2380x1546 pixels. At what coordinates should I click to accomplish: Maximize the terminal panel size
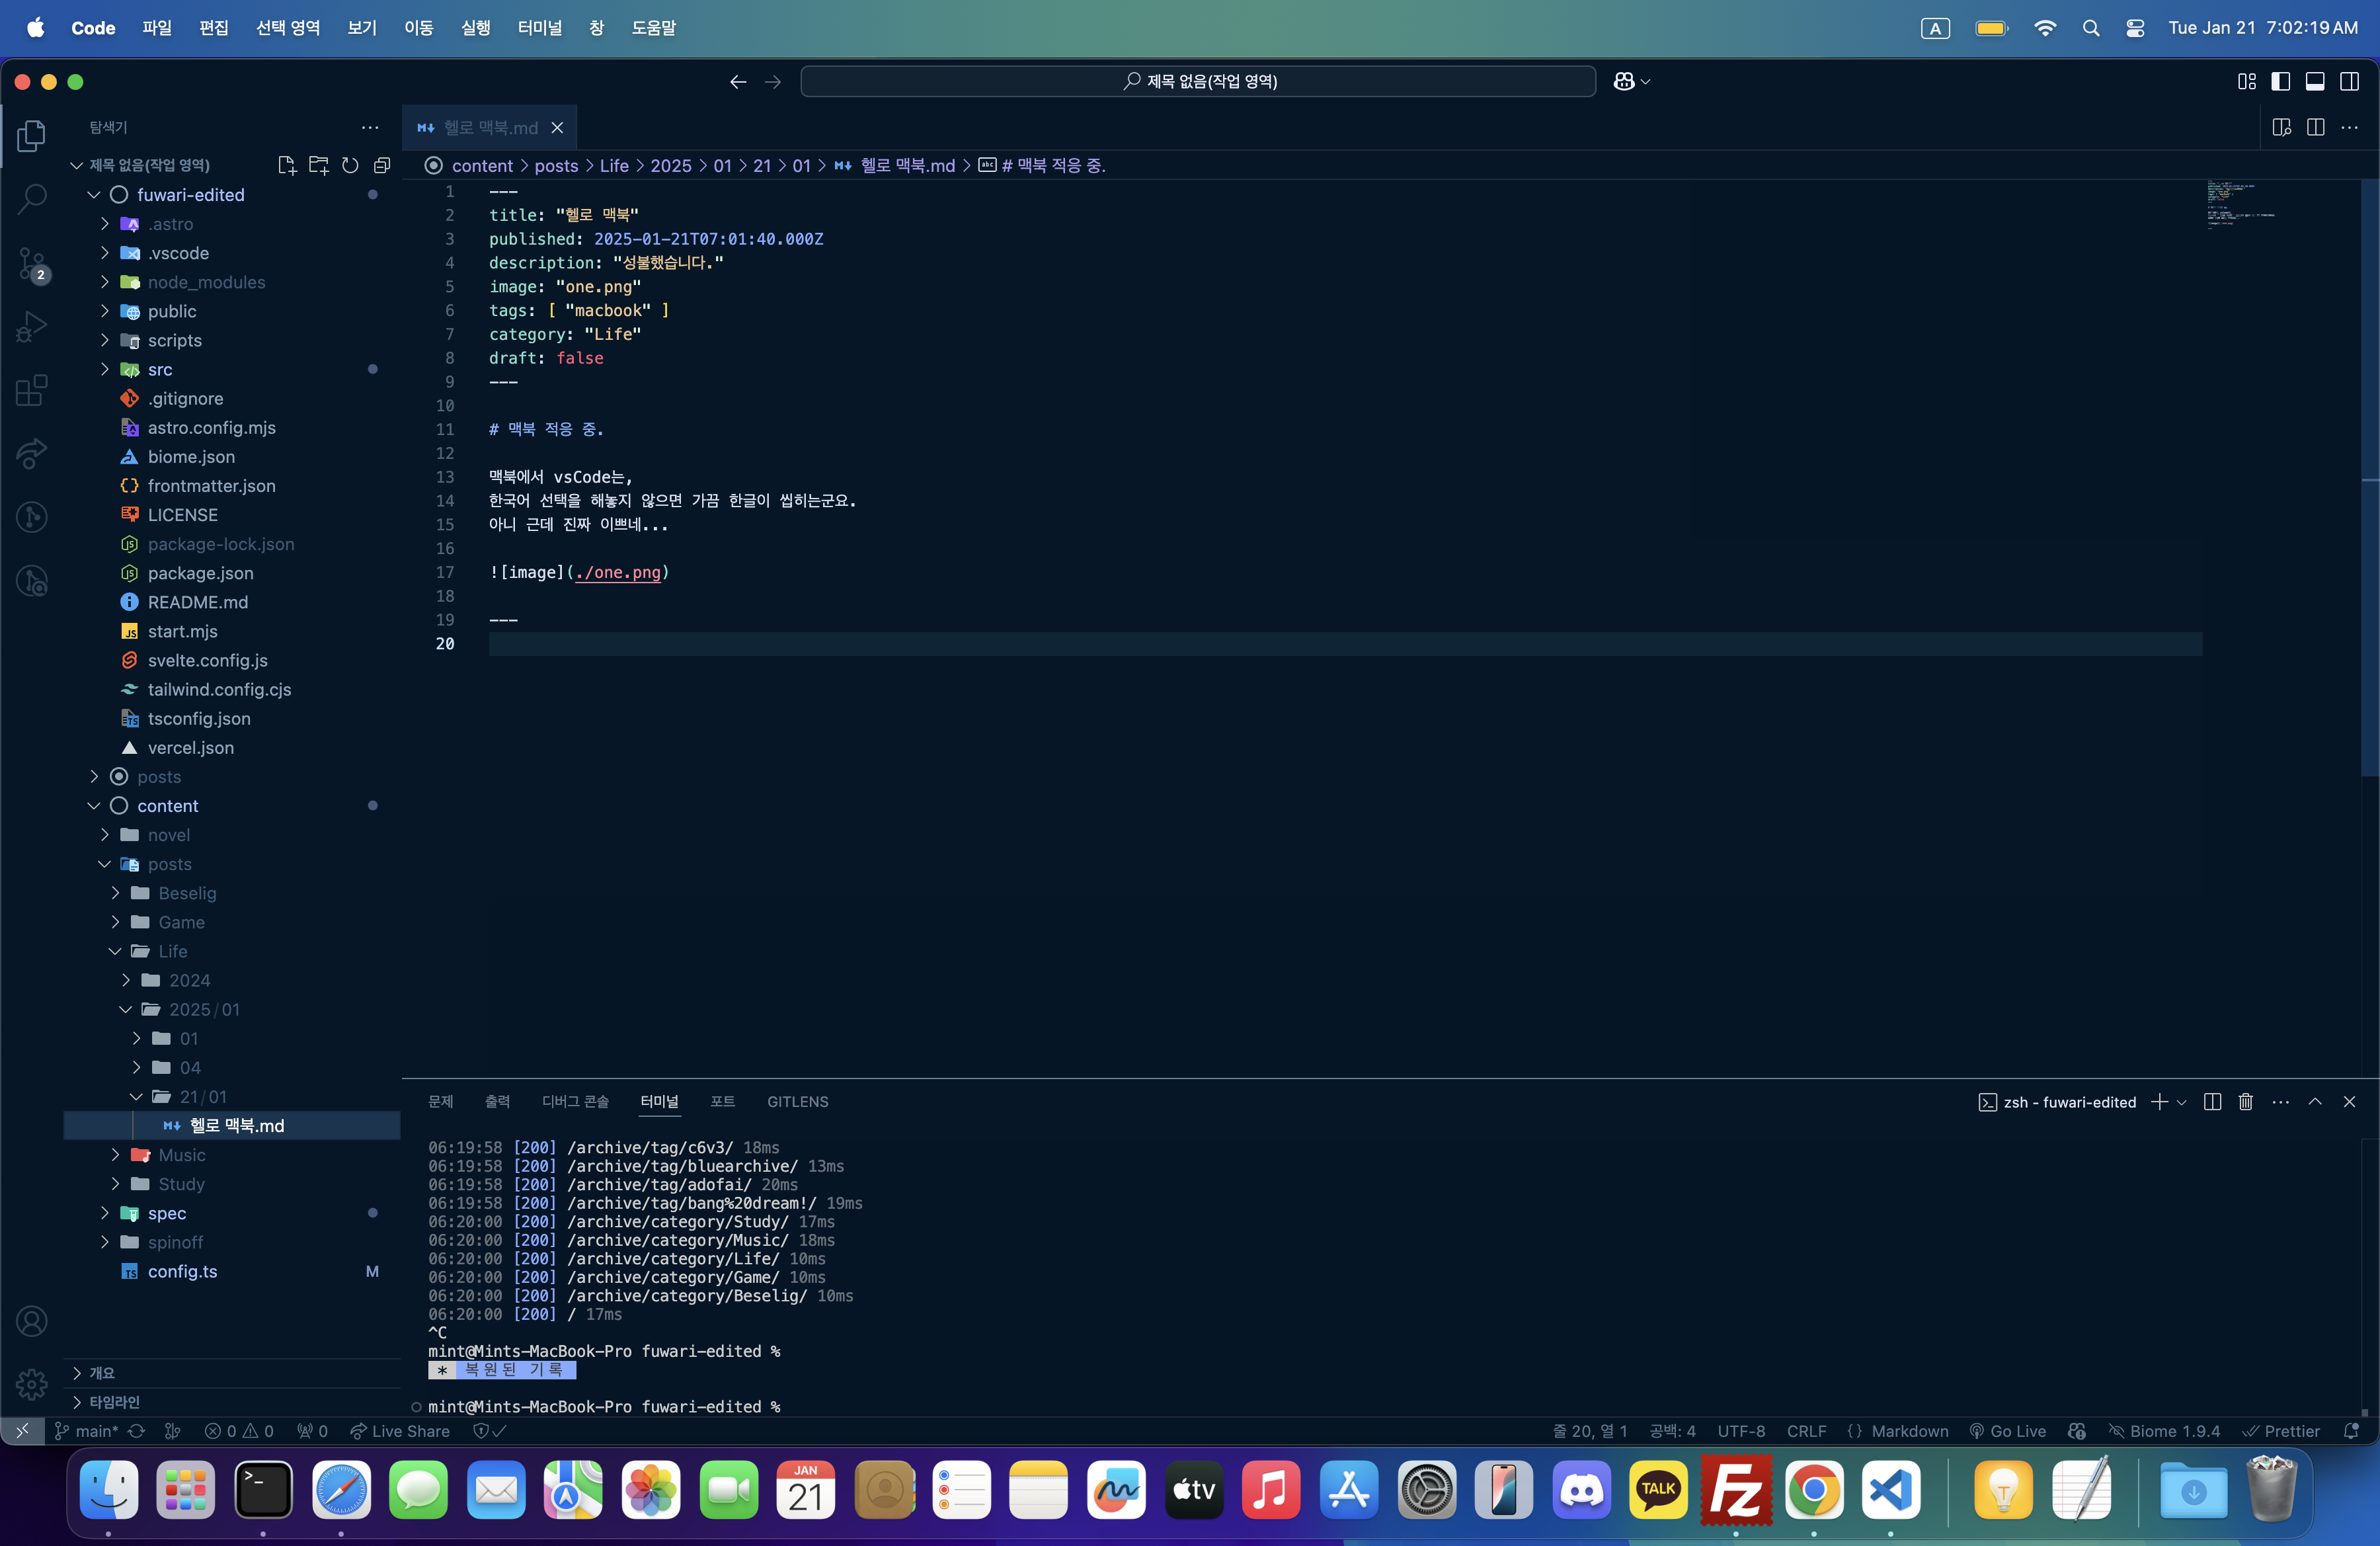[x=2315, y=1101]
